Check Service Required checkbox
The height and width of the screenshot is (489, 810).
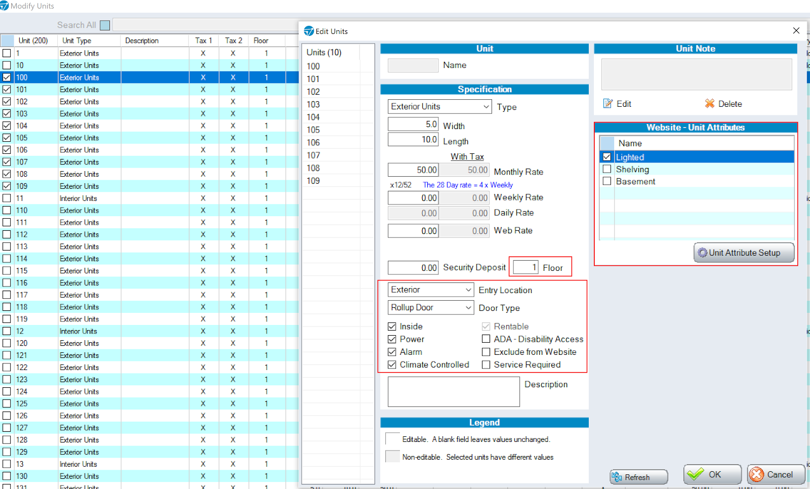486,364
